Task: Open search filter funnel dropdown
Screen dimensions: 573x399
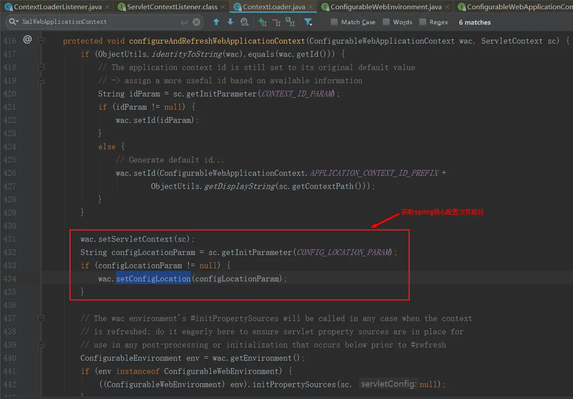Action: coord(308,22)
